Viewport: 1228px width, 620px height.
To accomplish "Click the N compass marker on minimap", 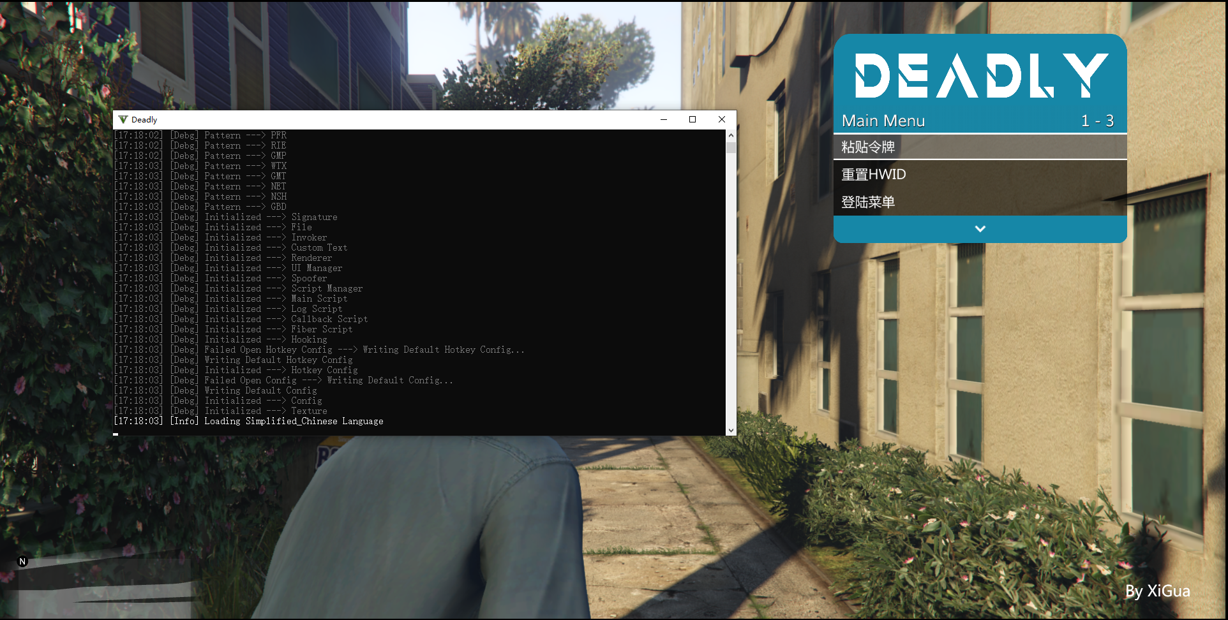I will [x=22, y=561].
